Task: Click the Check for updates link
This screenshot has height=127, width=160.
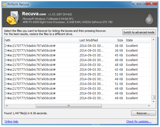Action: coord(139,121)
